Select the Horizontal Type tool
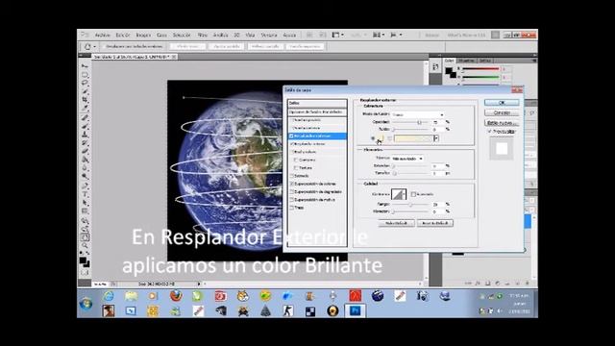This screenshot has height=346, width=615. pos(85,194)
